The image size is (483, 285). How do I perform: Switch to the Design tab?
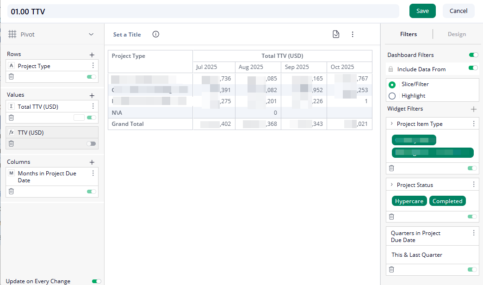click(457, 34)
